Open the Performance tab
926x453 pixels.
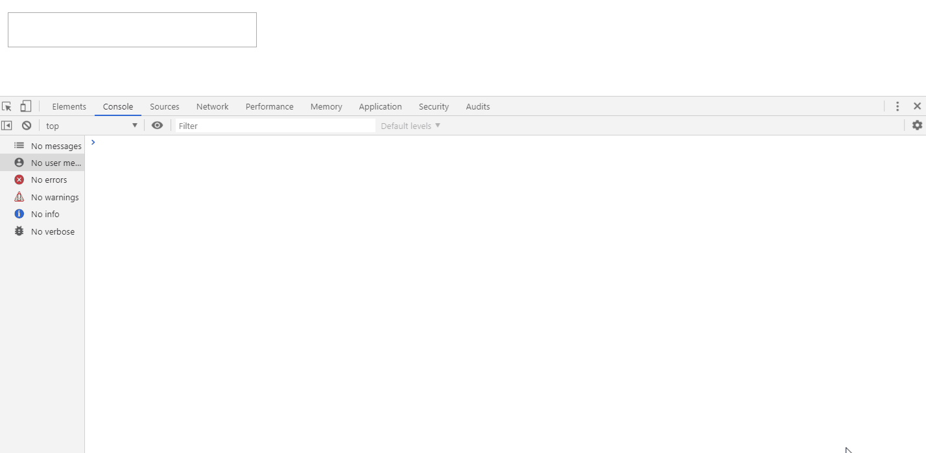(270, 106)
